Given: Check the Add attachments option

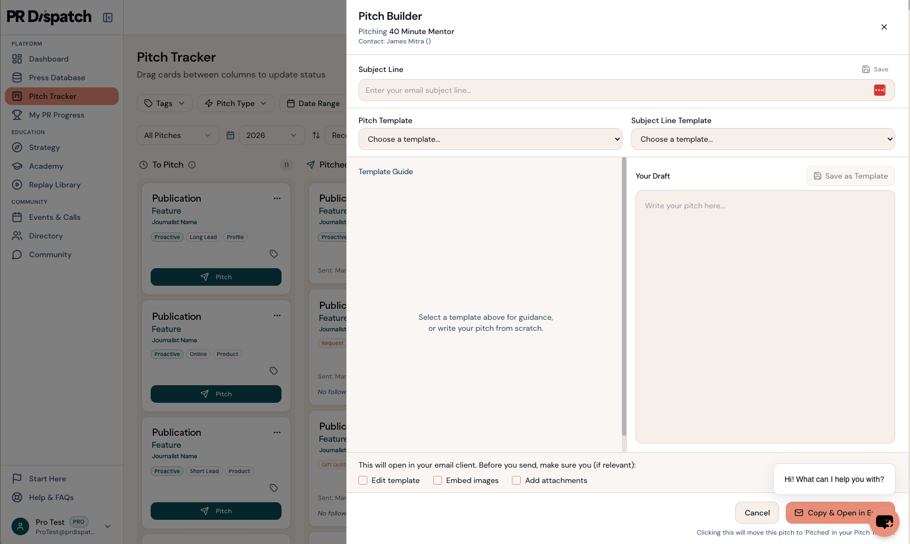Looking at the screenshot, I should tap(516, 480).
